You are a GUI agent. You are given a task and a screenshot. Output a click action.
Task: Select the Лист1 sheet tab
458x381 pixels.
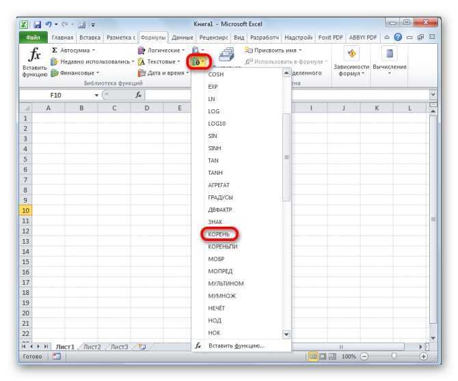(65, 347)
